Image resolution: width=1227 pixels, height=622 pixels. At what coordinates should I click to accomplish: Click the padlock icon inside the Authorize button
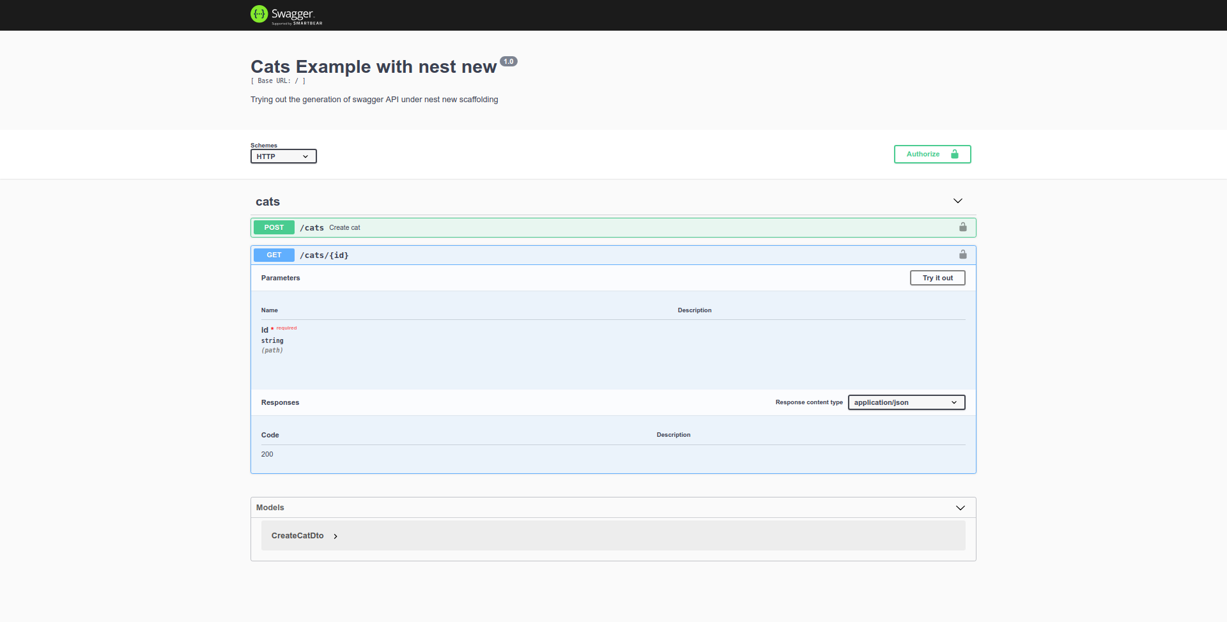tap(955, 154)
